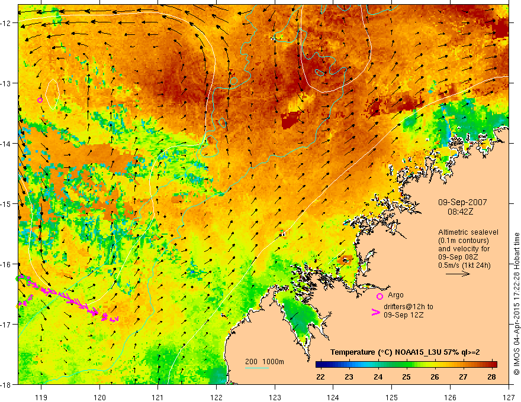
Task: Click the magenta Argo circle in the legend
Action: pyautogui.click(x=380, y=296)
